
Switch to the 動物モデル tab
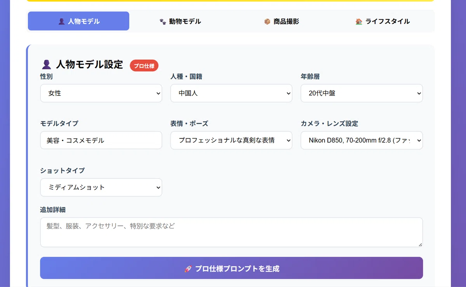(180, 21)
